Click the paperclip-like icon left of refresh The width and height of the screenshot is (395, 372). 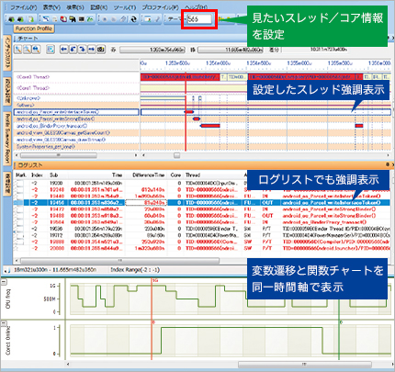[123, 19]
